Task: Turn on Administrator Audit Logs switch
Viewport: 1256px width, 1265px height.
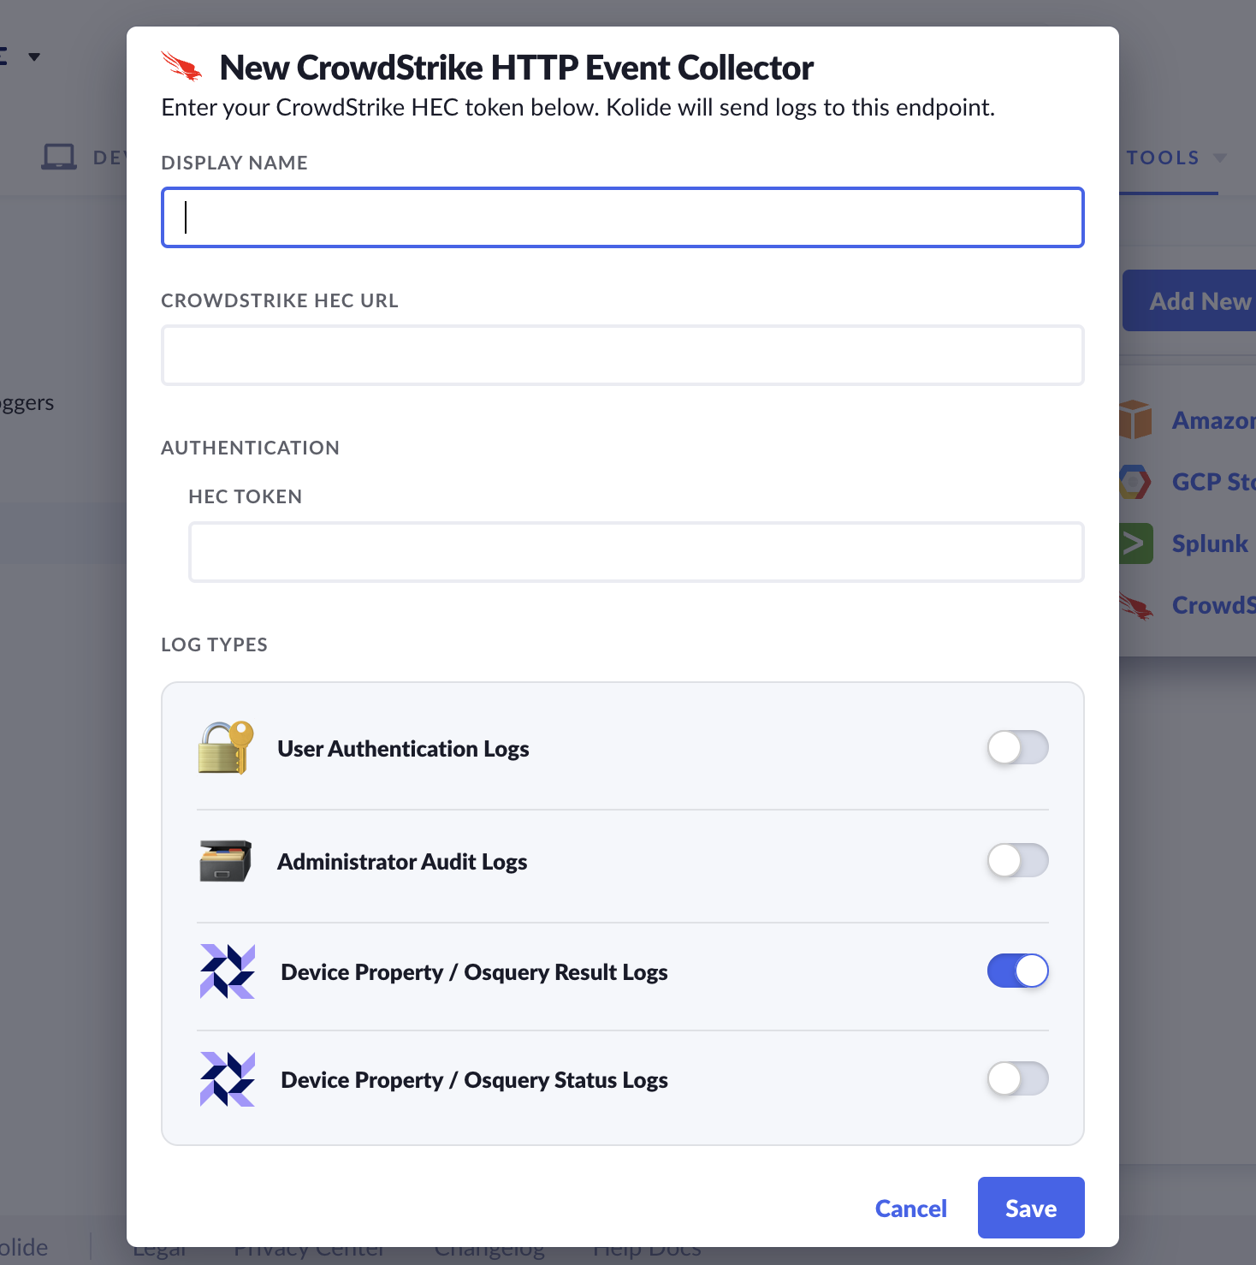Action: [x=1017, y=860]
